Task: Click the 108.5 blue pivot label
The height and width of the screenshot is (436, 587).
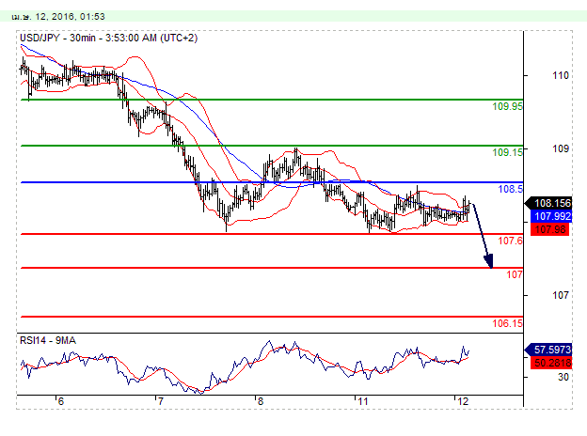Action: [x=510, y=189]
